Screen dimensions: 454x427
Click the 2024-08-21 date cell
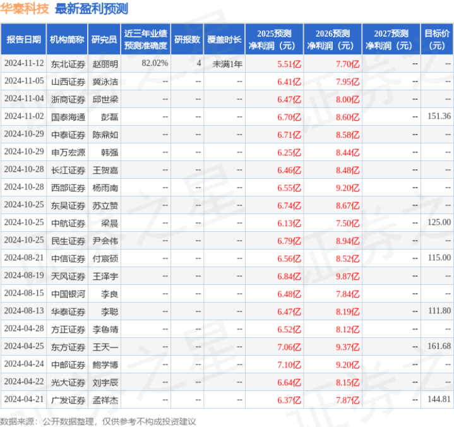24,258
